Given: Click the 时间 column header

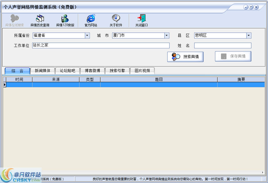Looking at the screenshot, I should (19, 79).
